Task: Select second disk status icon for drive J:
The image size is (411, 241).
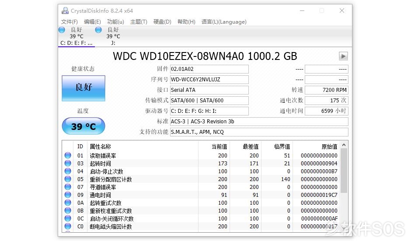Action: [98, 30]
